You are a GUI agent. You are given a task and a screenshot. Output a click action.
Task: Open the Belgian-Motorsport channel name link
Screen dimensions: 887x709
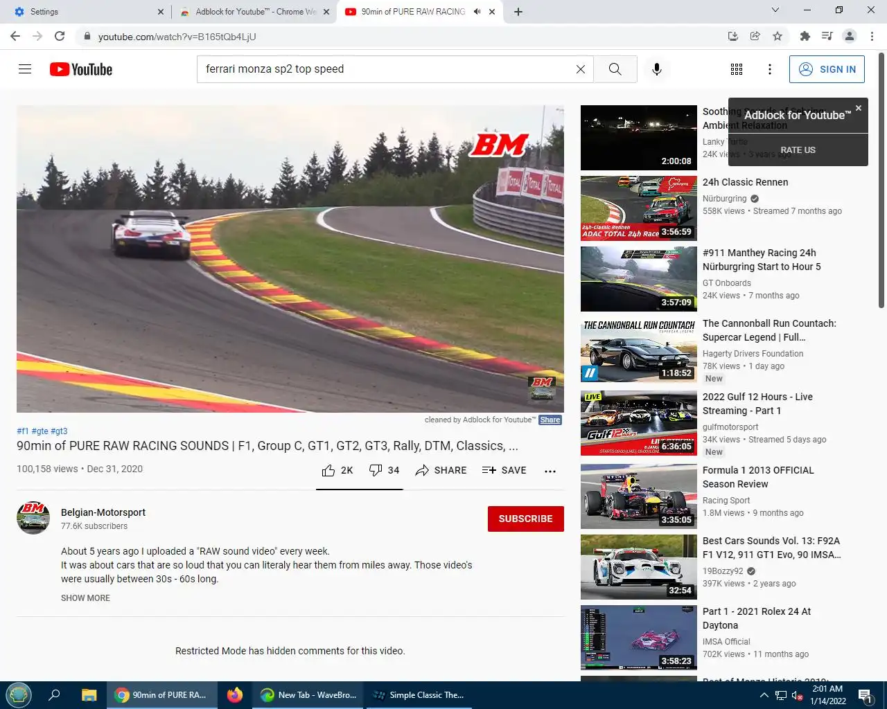click(103, 512)
